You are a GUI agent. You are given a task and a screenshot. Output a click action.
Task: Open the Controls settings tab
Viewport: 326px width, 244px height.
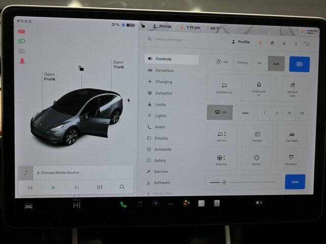click(171, 59)
